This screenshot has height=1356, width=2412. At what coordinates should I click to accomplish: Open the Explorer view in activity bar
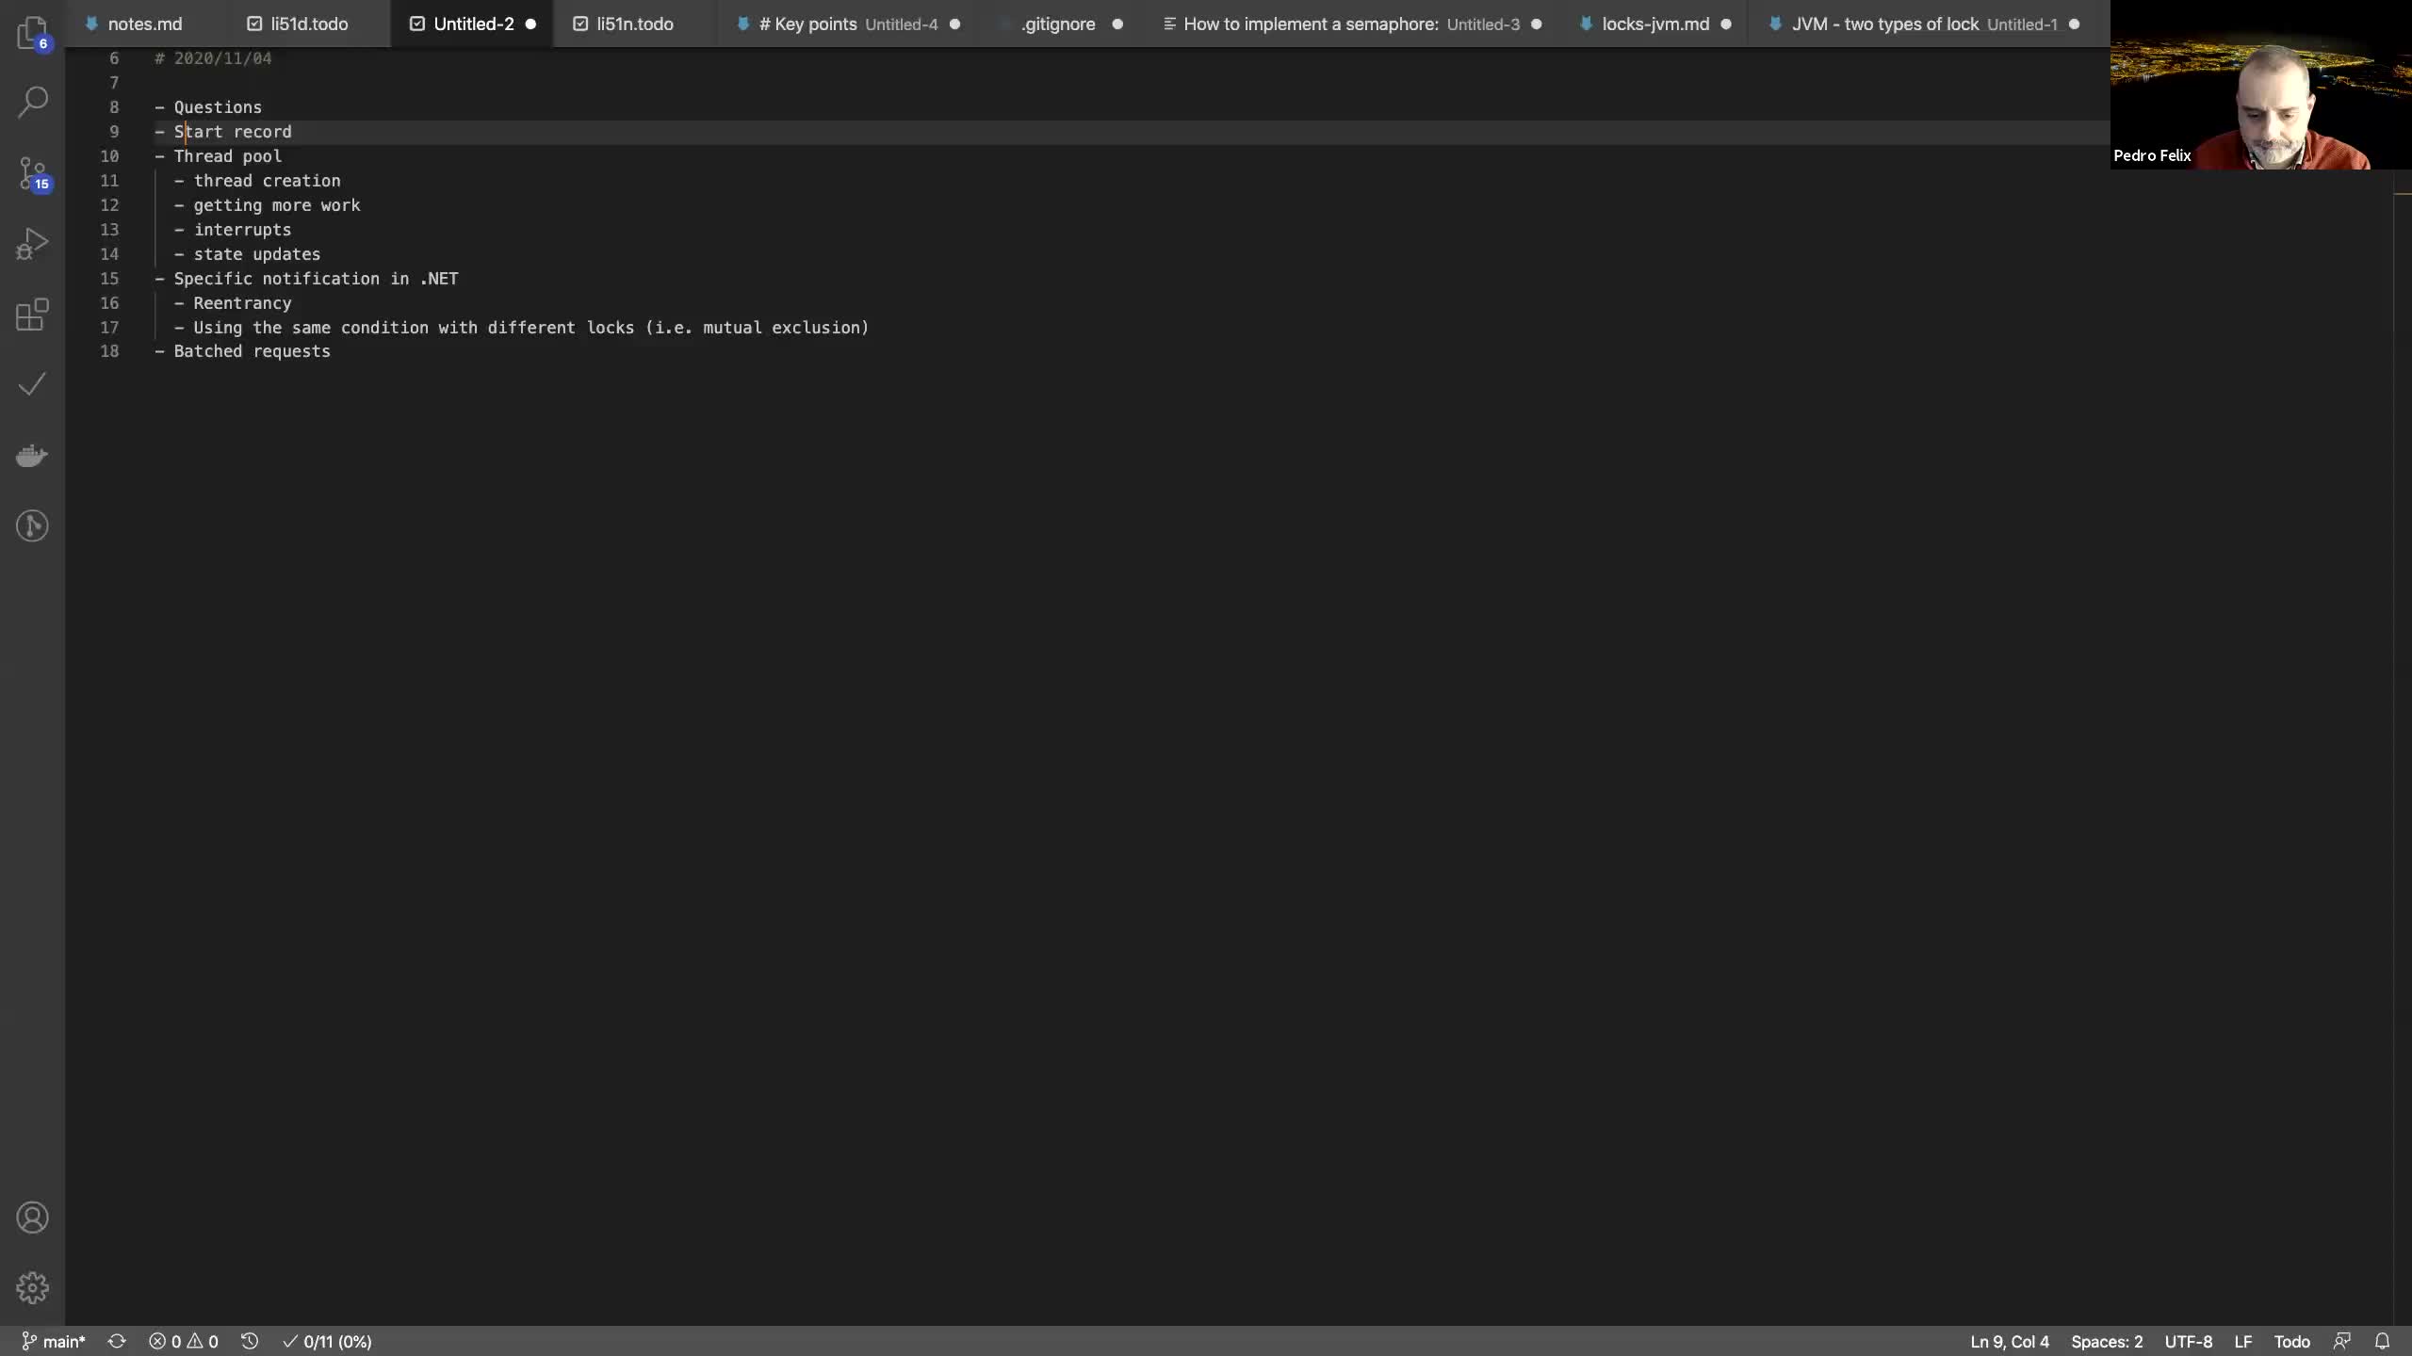coord(32,33)
